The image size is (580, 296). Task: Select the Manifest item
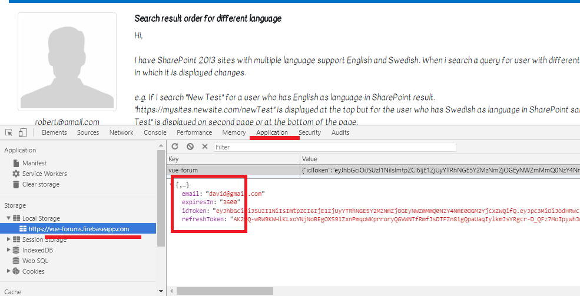pyautogui.click(x=34, y=163)
